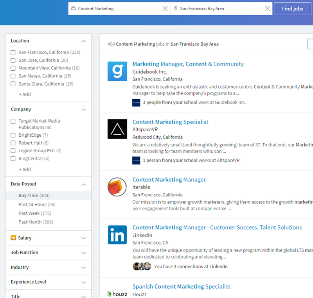Open the Houzz company logo
This screenshot has height=298, width=313.
117,294
